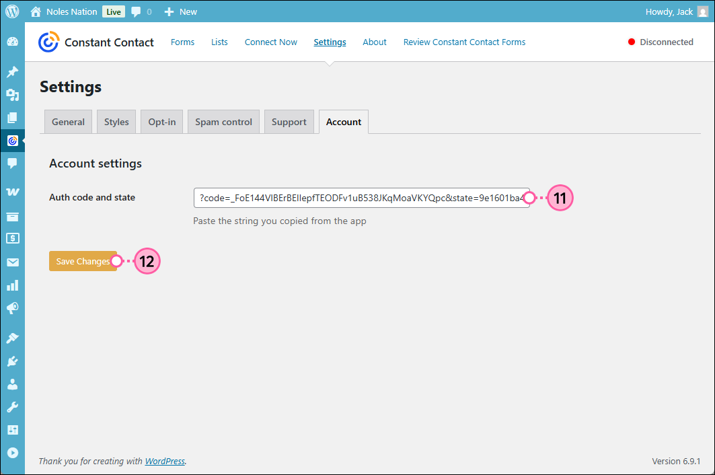Follow the WordPress footer link
The width and height of the screenshot is (715, 475).
click(165, 461)
